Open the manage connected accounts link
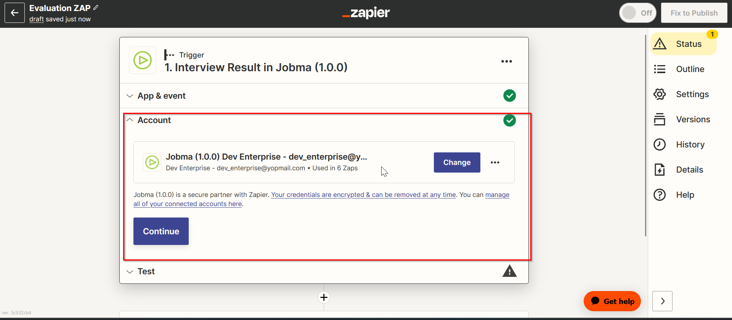The width and height of the screenshot is (732, 320). tap(188, 204)
